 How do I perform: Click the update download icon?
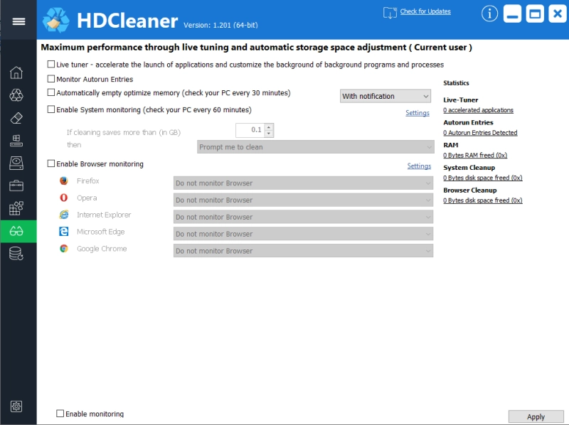(x=390, y=13)
